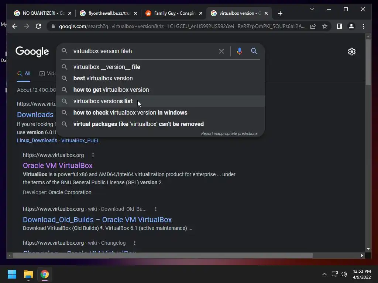The width and height of the screenshot is (378, 283).
Task: Go to Google home via logo
Action: [32, 52]
